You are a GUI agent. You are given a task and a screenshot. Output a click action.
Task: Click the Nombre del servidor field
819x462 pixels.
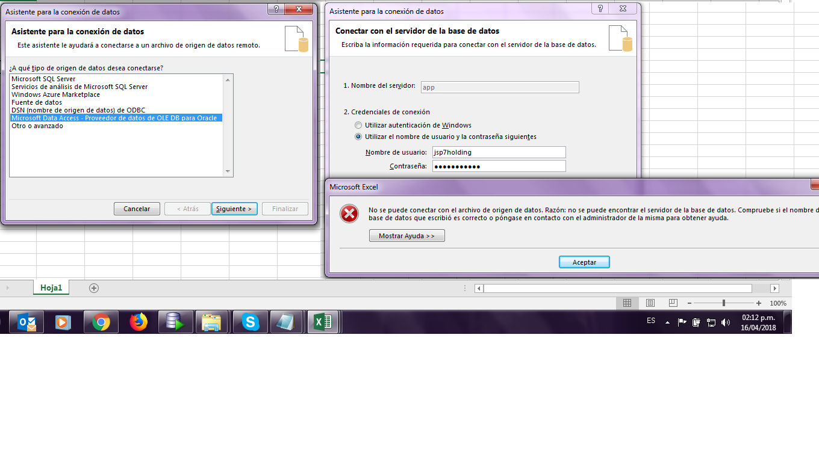499,87
